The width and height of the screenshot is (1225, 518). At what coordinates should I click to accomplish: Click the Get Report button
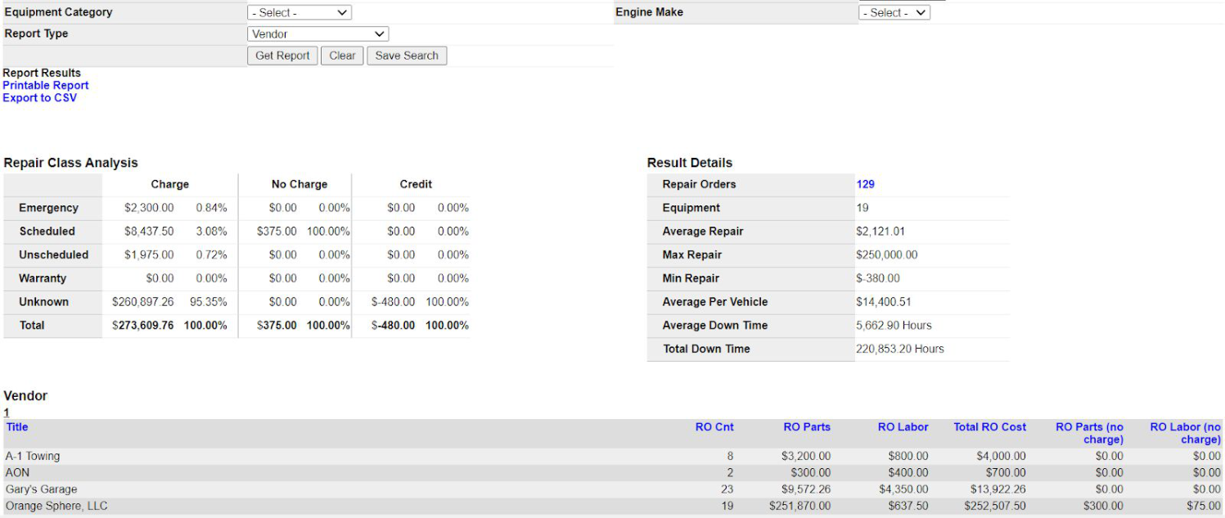coord(282,56)
